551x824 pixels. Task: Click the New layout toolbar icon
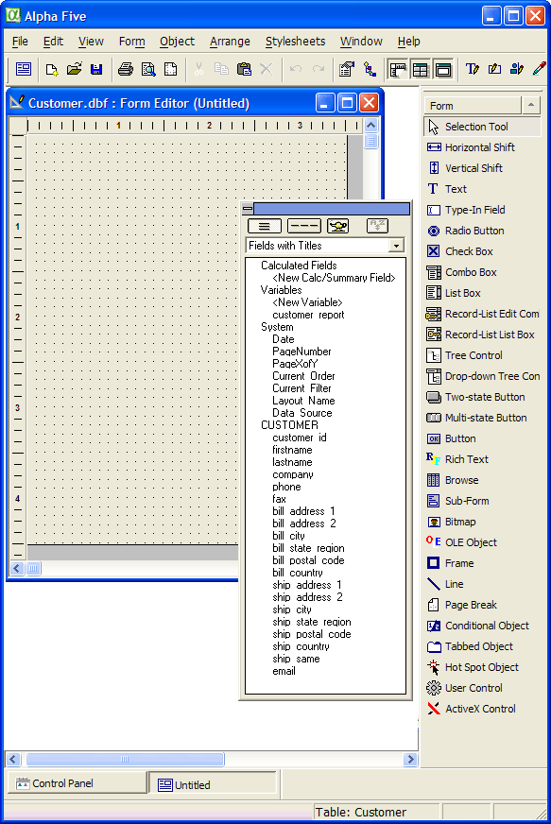(52, 69)
